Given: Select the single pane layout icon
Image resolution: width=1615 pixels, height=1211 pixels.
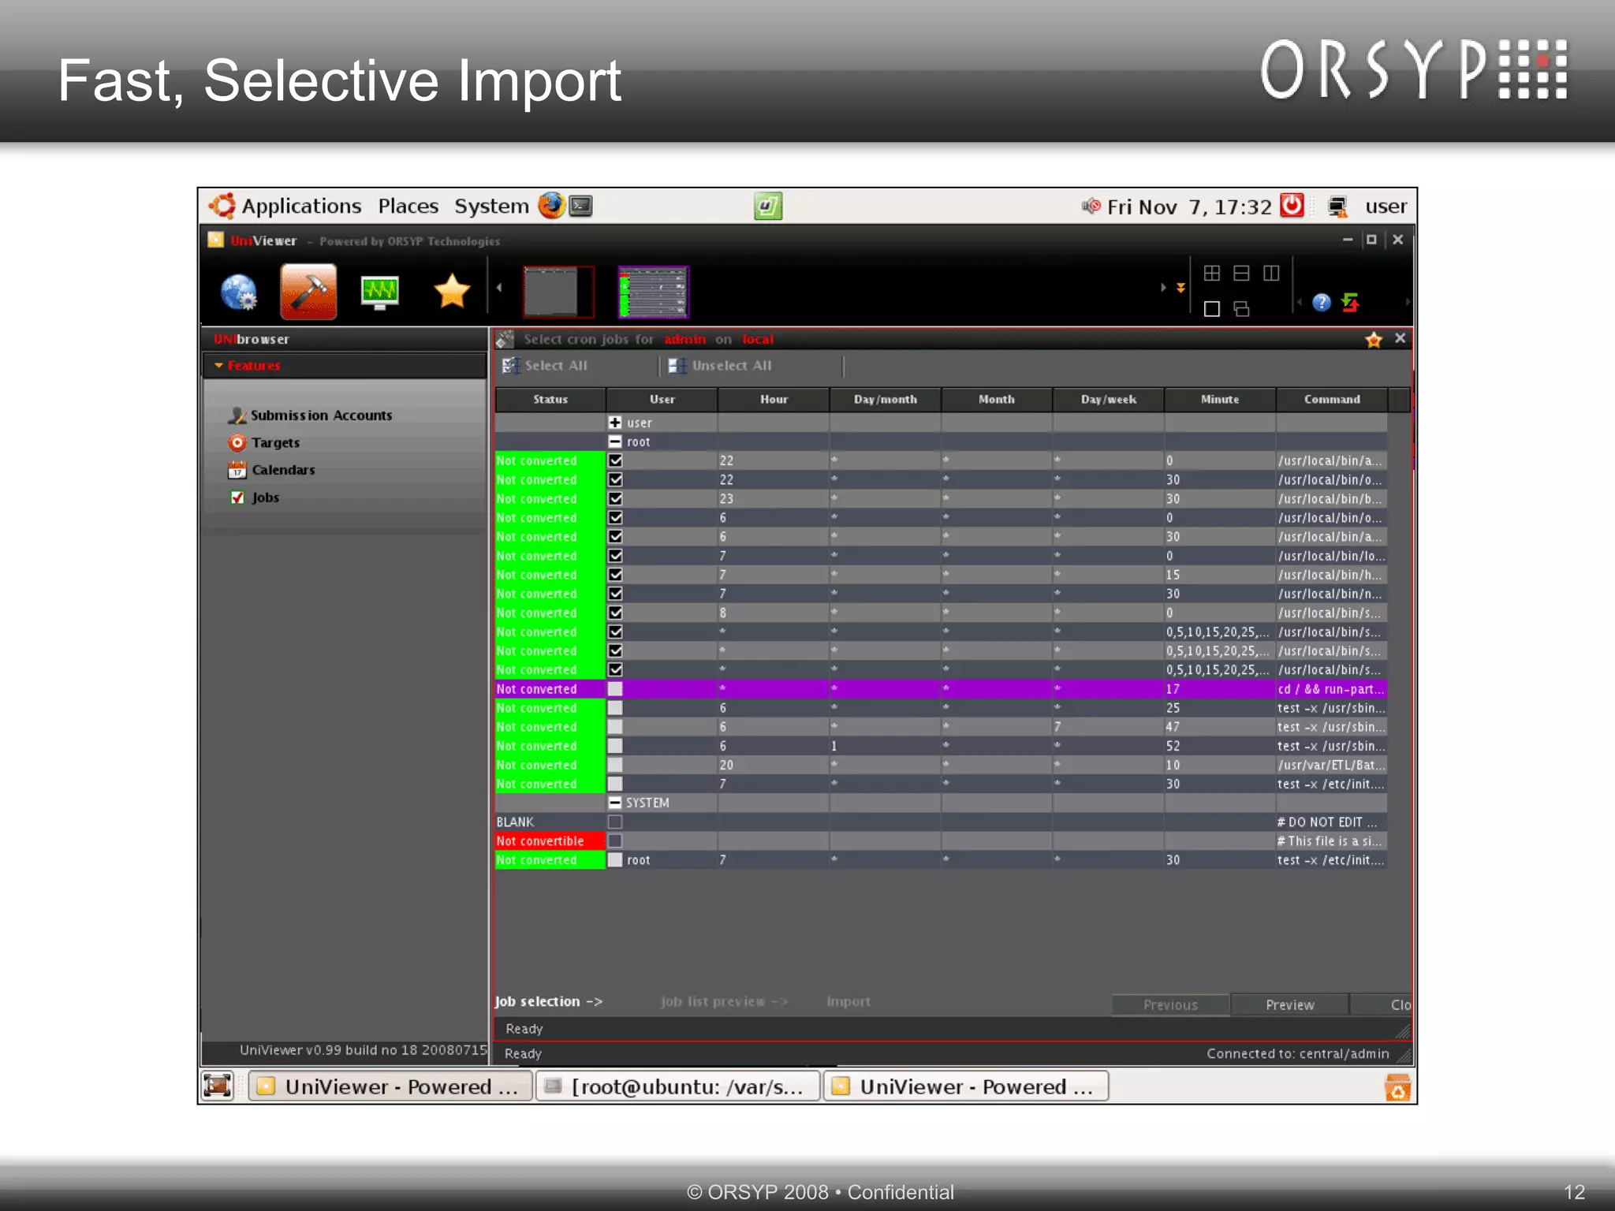Looking at the screenshot, I should coord(1212,308).
